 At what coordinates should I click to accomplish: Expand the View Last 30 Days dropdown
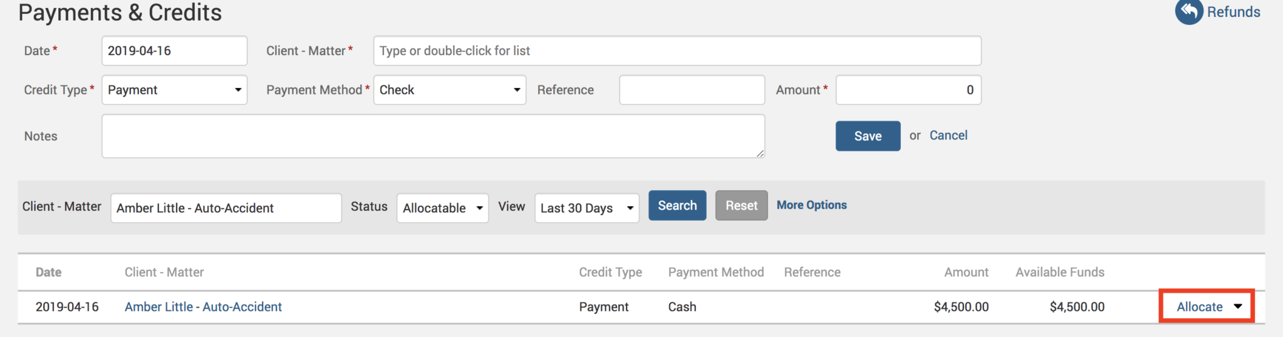point(586,208)
